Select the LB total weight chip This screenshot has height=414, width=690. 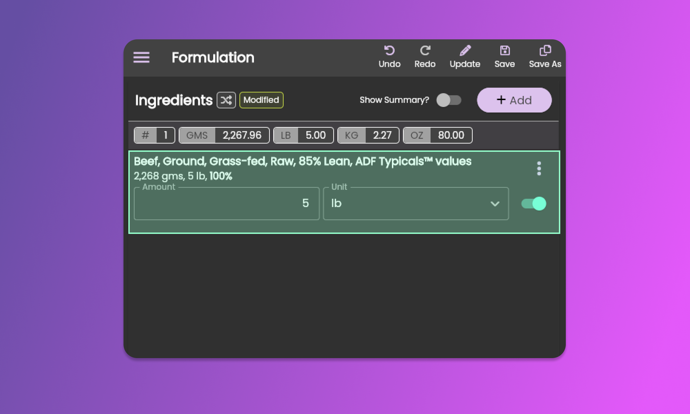coord(303,135)
